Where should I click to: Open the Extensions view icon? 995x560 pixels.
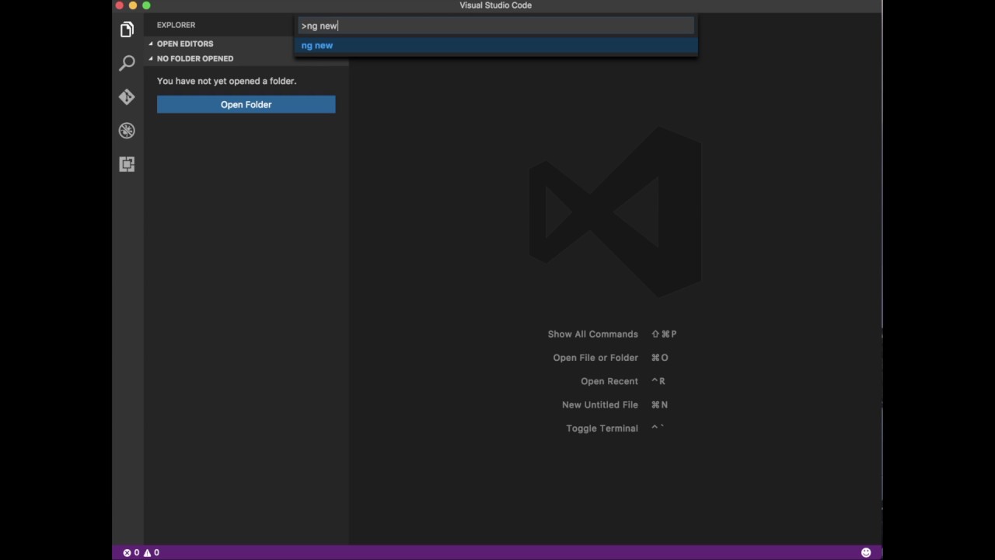pyautogui.click(x=127, y=164)
